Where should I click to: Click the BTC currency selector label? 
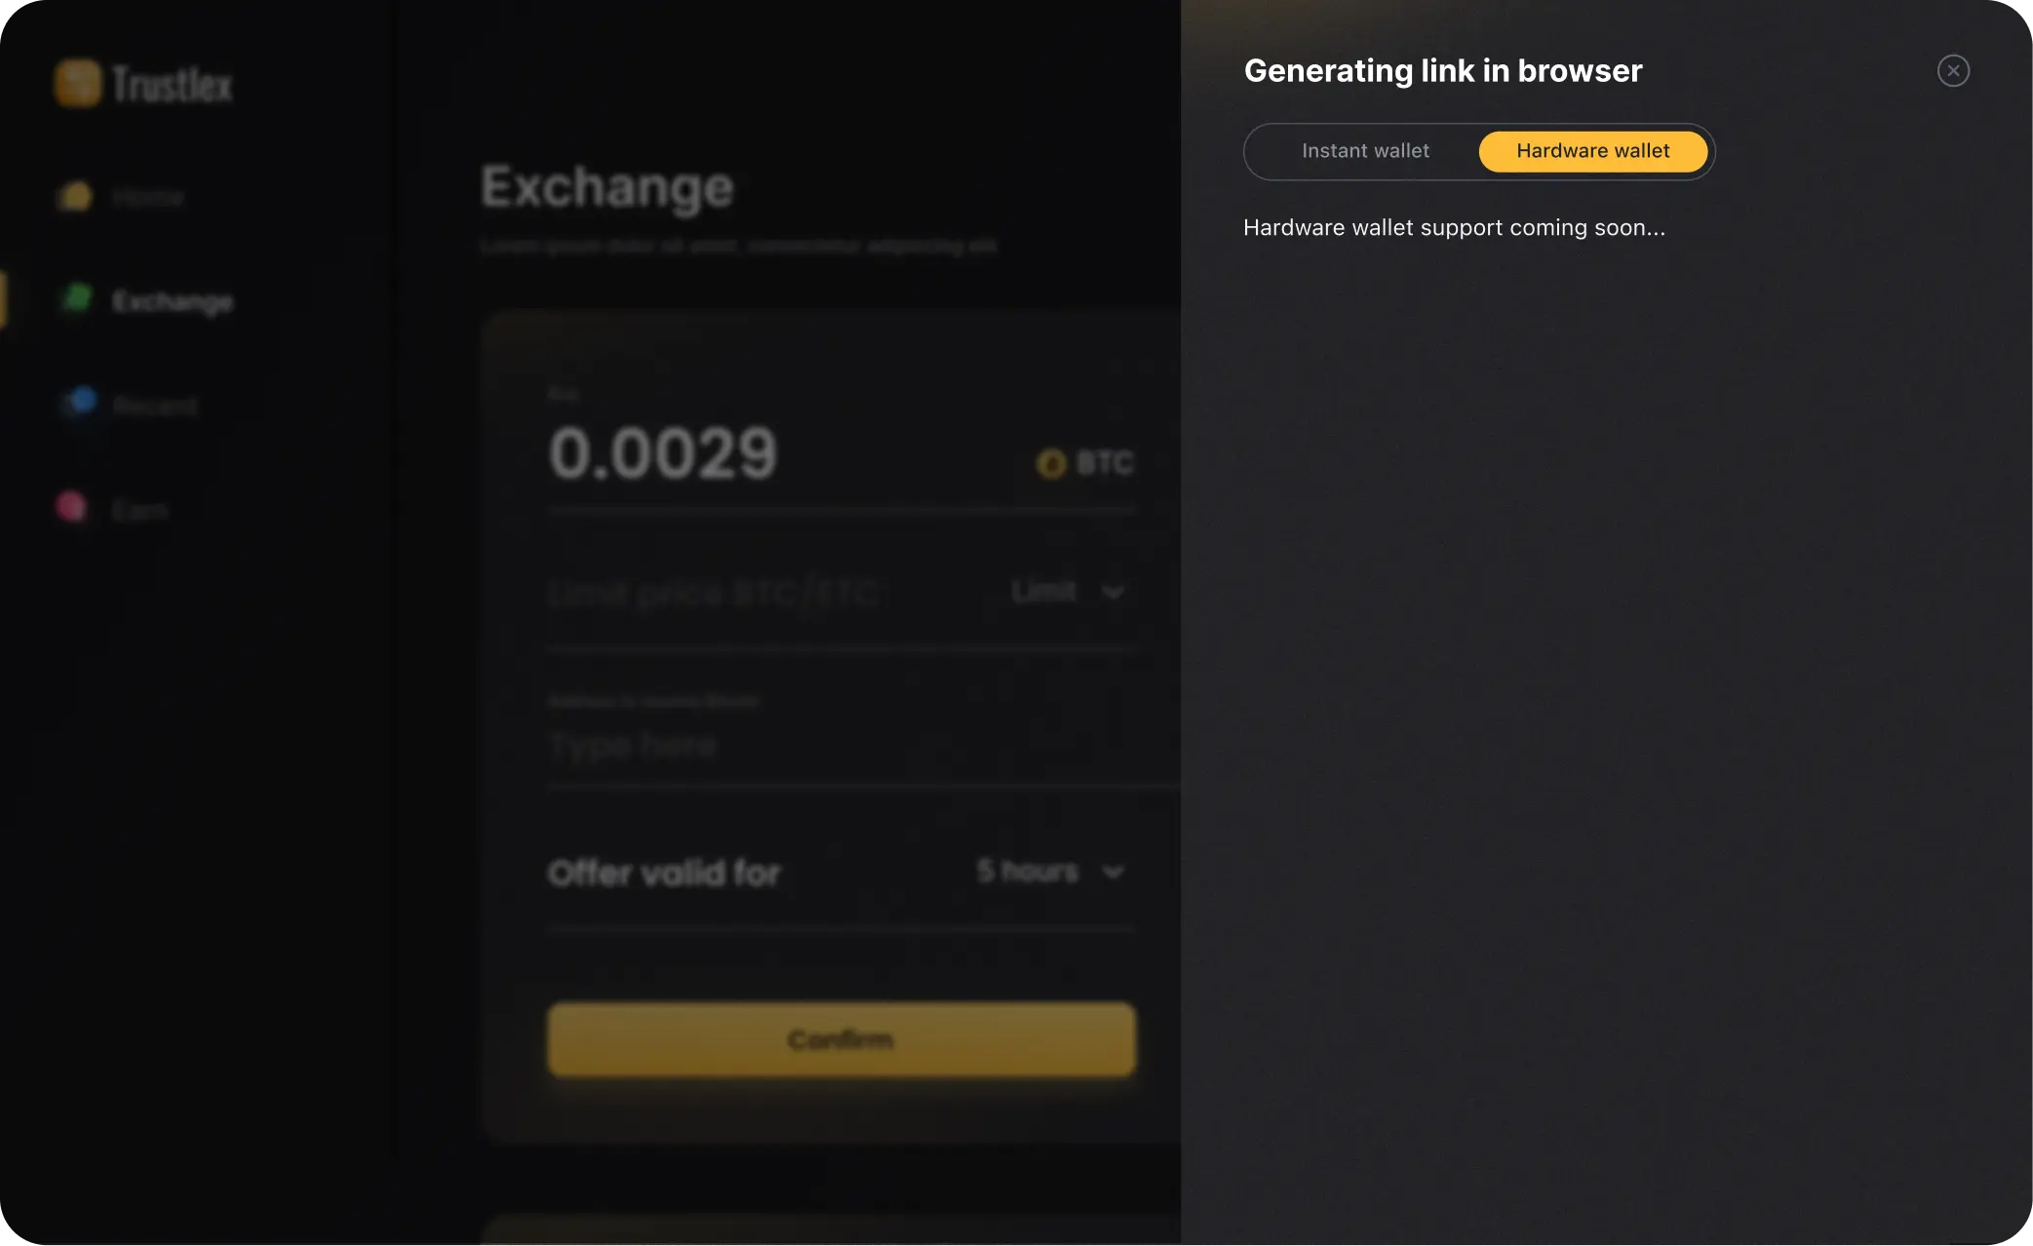pyautogui.click(x=1105, y=463)
